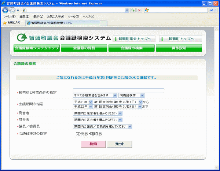Open the search provider options arrow
The image size is (220, 171).
[216, 10]
